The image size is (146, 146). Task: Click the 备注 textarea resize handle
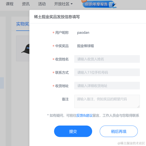tap(138, 106)
